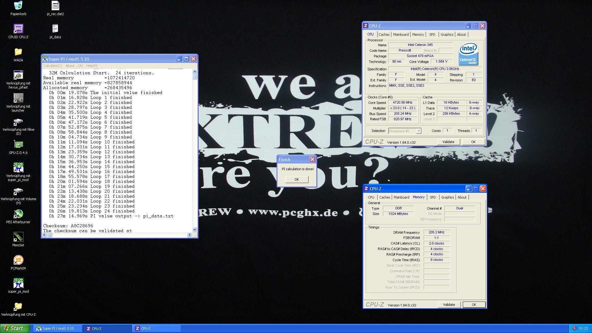Image resolution: width=592 pixels, height=333 pixels.
Task: Click the security shield tray icon
Action: (574, 328)
